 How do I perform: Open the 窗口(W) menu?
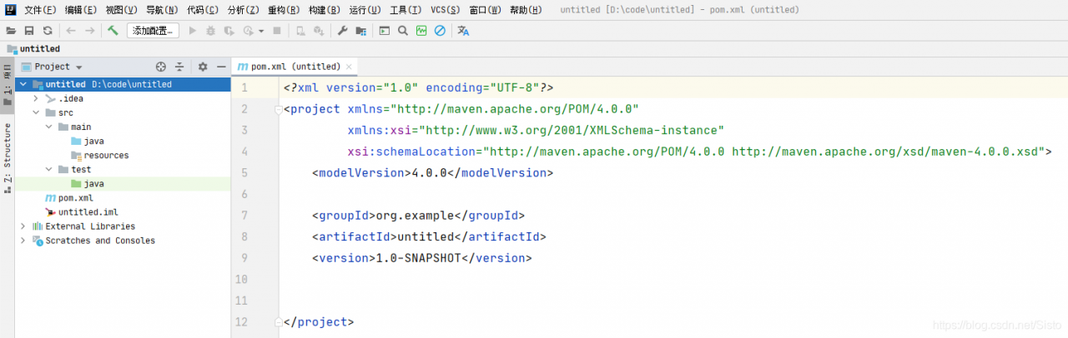484,10
